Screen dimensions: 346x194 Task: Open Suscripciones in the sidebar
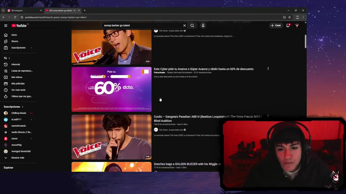pos(18,48)
